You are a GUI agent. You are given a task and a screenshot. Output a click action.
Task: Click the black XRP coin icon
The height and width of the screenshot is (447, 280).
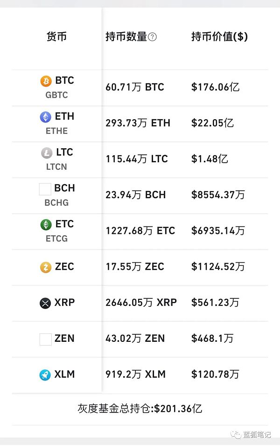click(x=45, y=303)
